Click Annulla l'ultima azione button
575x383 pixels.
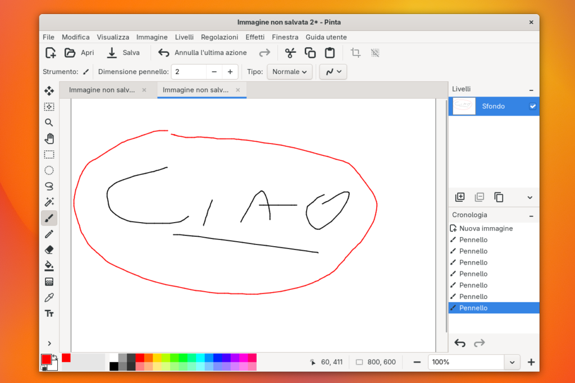click(203, 53)
